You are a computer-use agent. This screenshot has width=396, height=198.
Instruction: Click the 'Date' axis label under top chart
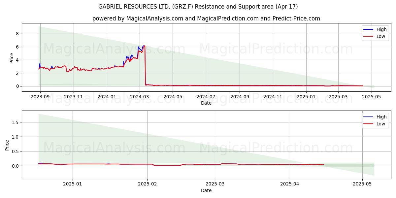point(206,103)
